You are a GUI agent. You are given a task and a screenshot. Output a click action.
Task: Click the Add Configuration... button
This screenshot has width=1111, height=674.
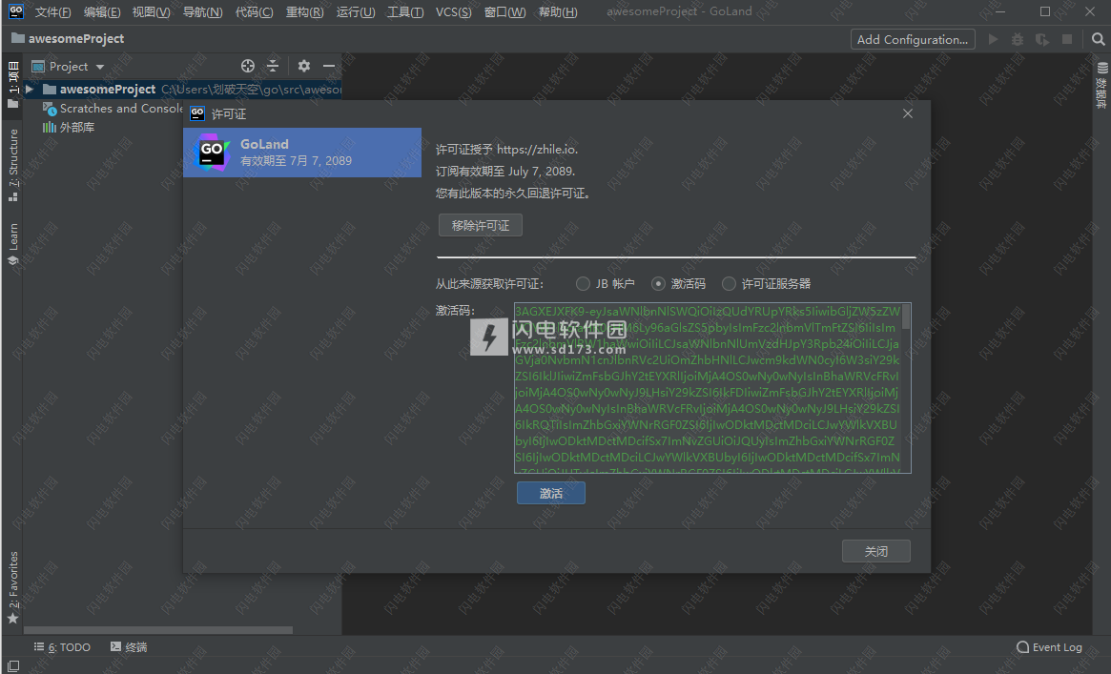pos(913,40)
